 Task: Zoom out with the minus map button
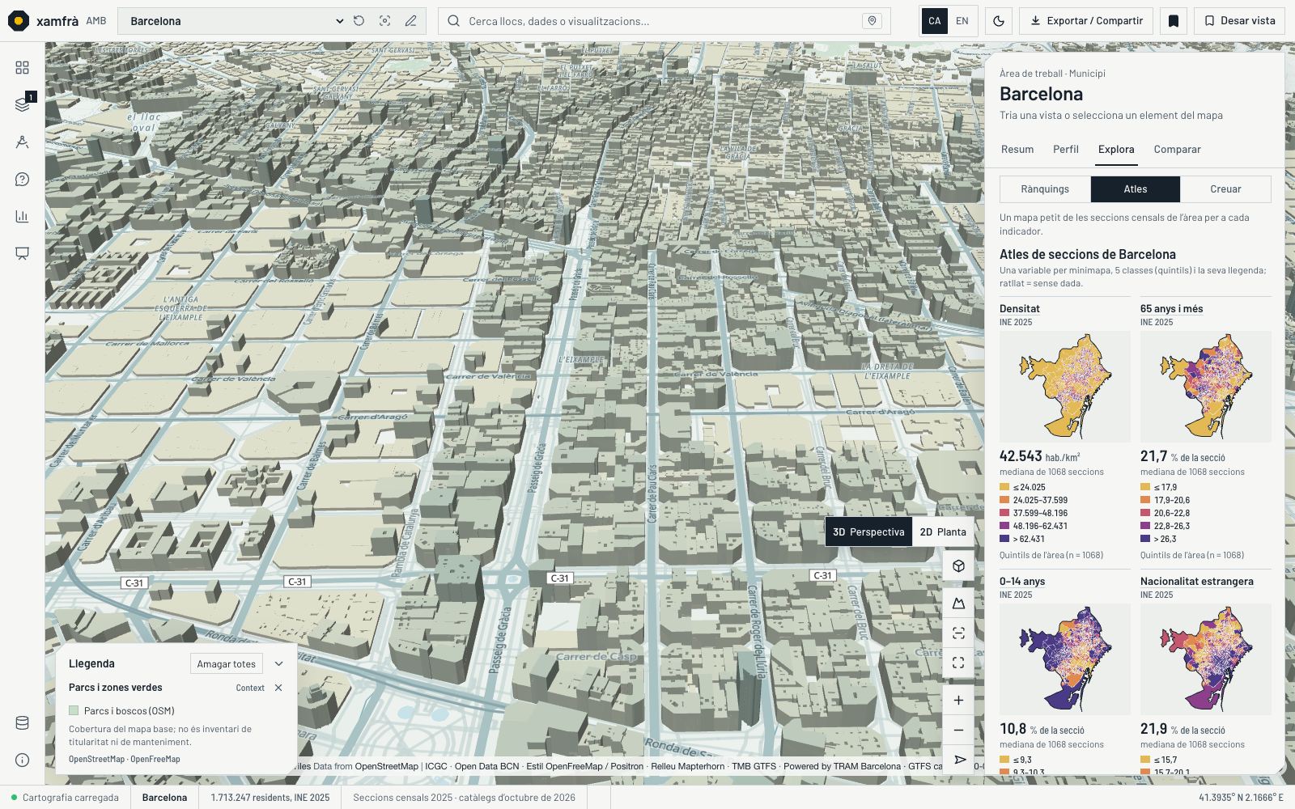click(x=958, y=730)
